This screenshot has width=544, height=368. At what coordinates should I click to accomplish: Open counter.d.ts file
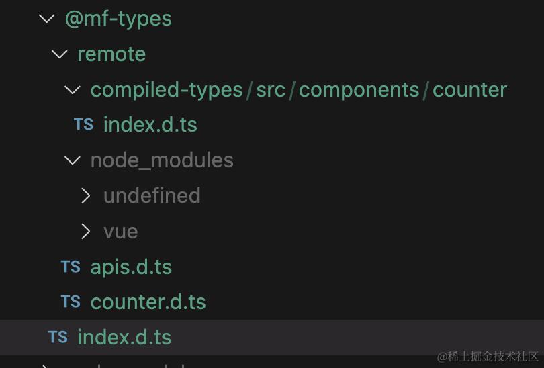(x=148, y=302)
